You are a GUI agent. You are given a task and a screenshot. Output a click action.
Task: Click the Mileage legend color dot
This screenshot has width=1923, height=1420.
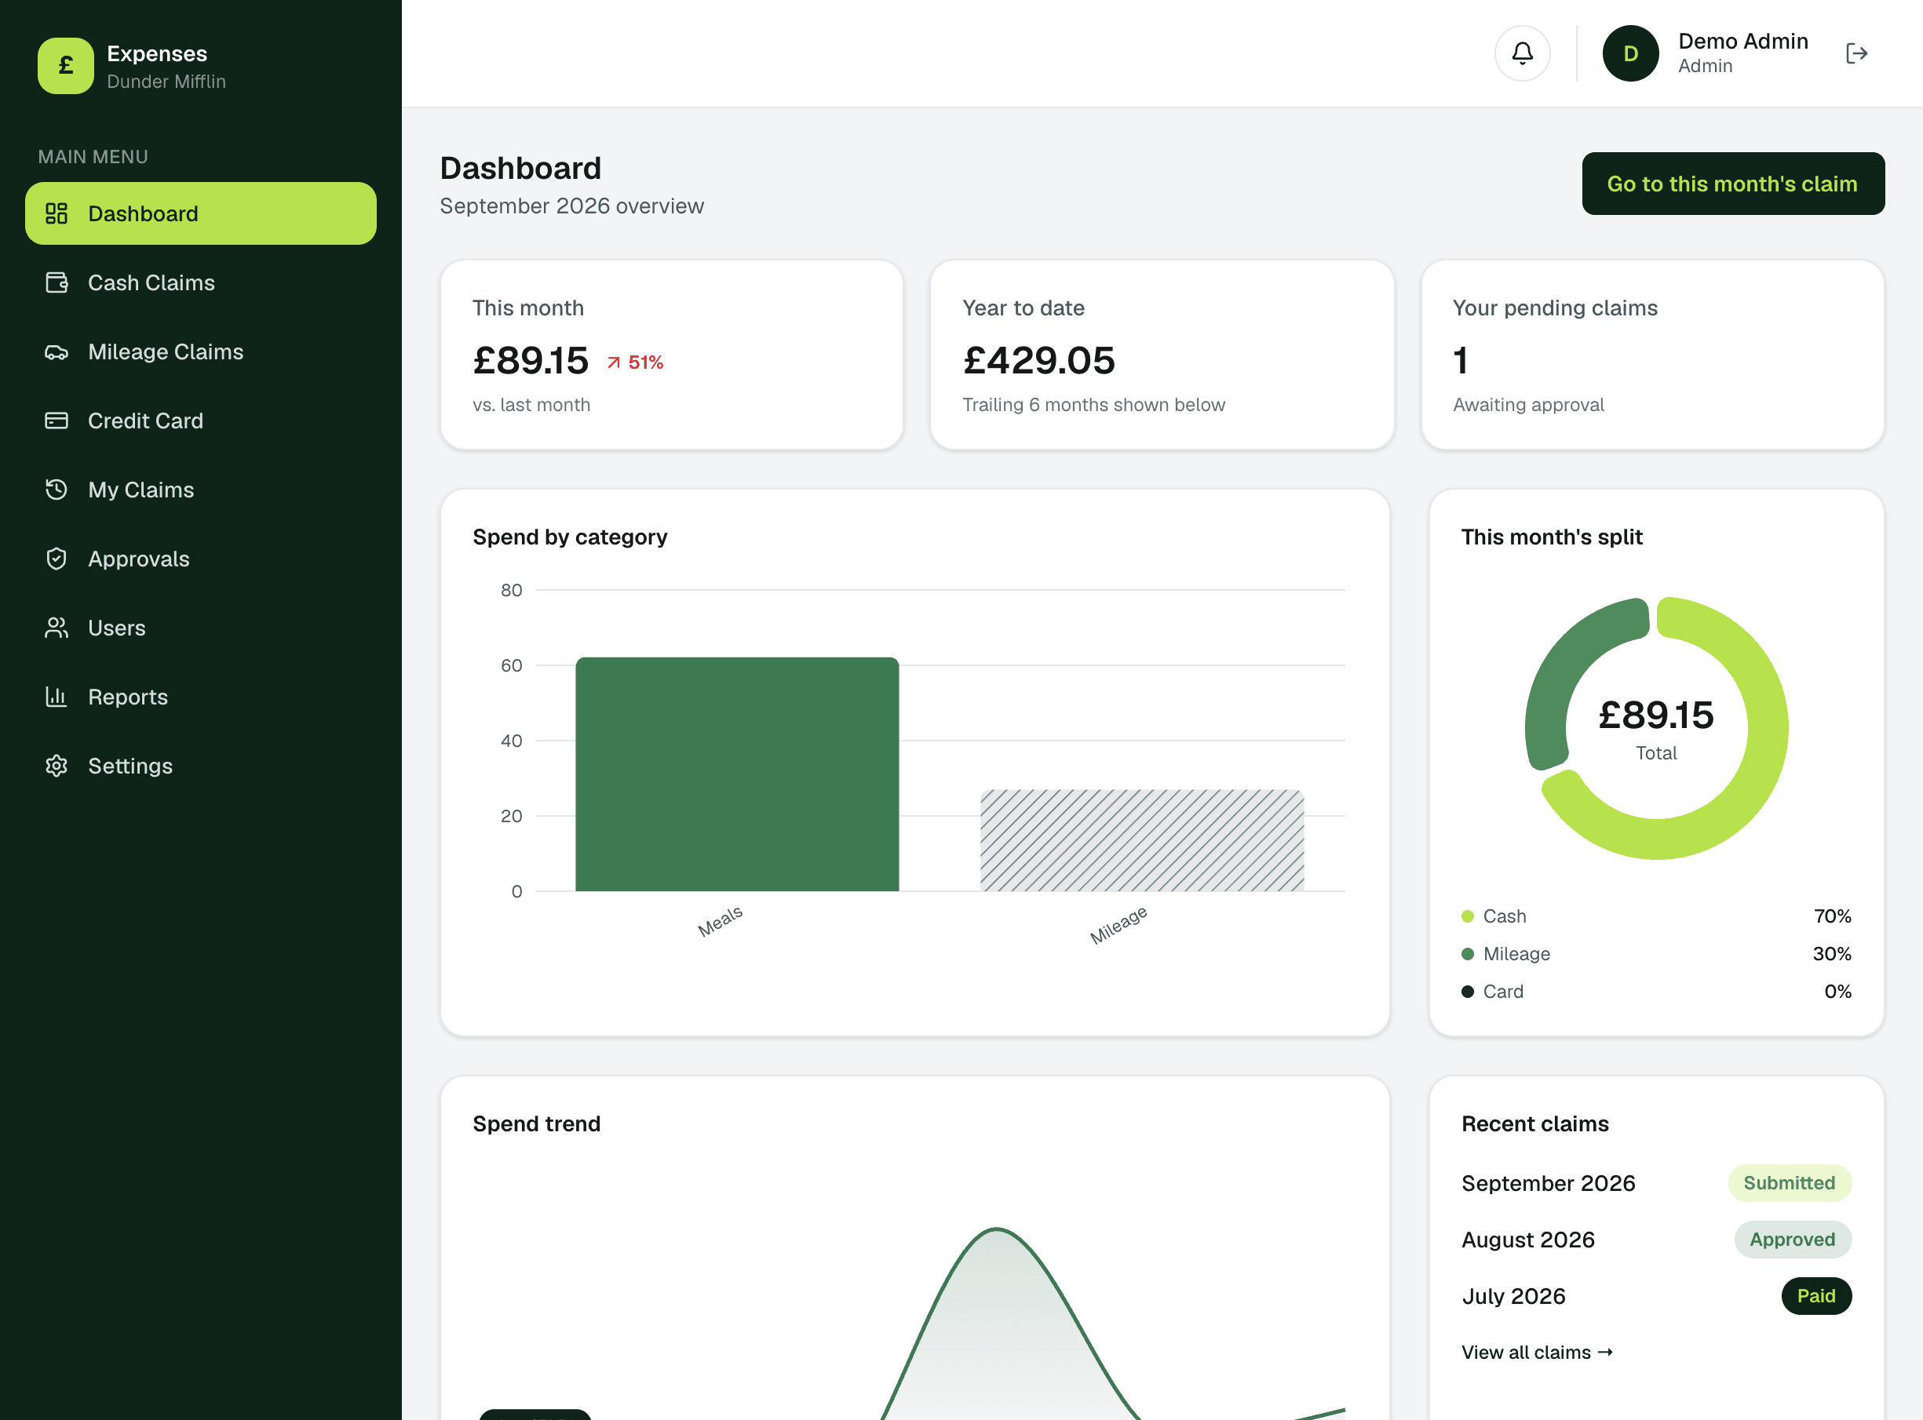(x=1468, y=954)
